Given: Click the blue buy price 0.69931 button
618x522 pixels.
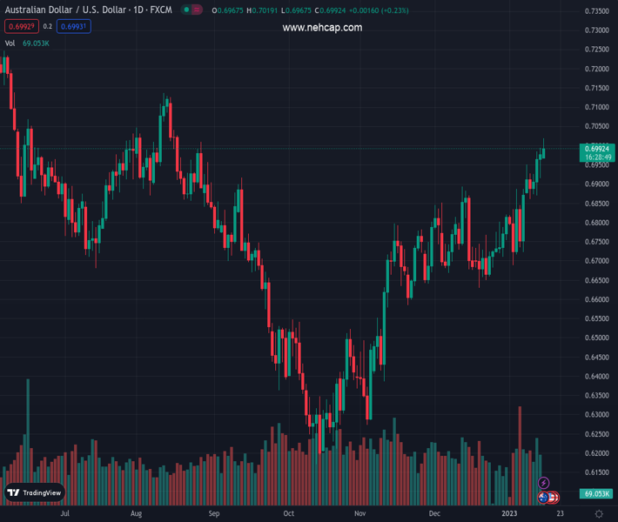Looking at the screenshot, I should coord(74,27).
